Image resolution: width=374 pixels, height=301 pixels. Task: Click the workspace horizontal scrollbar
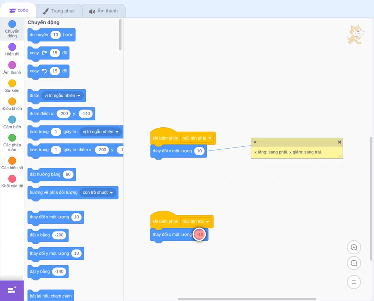tap(247, 299)
